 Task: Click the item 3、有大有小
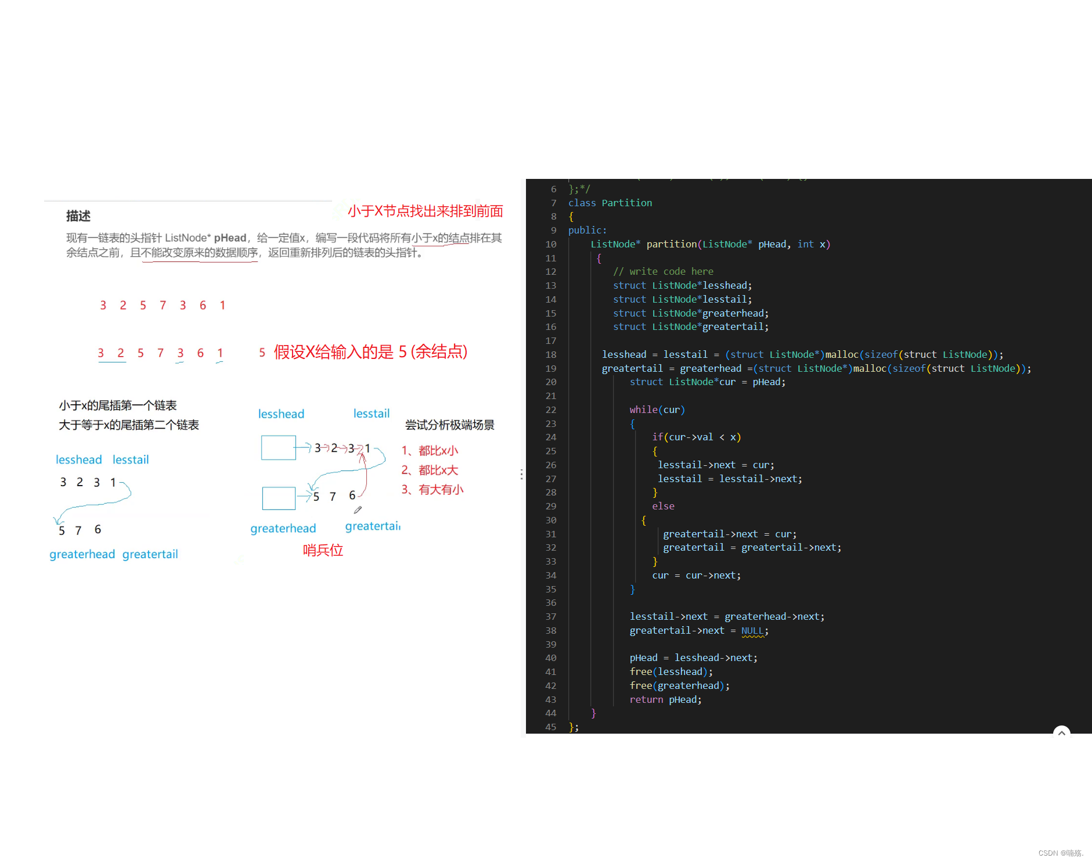433,489
